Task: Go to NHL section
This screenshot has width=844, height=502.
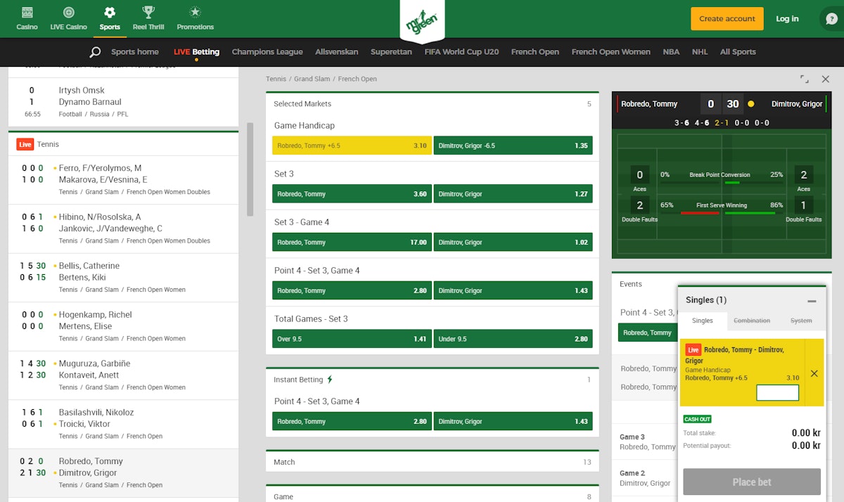Action: coord(700,52)
